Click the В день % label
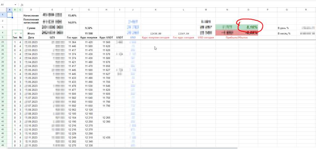Screen dimensions: 316x149 coord(283,28)
